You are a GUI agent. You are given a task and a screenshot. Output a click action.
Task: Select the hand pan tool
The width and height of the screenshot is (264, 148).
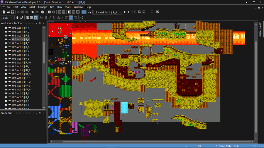click(17, 18)
